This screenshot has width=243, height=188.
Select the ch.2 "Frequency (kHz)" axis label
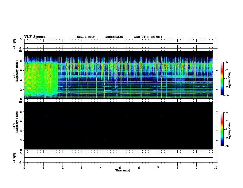17,122
